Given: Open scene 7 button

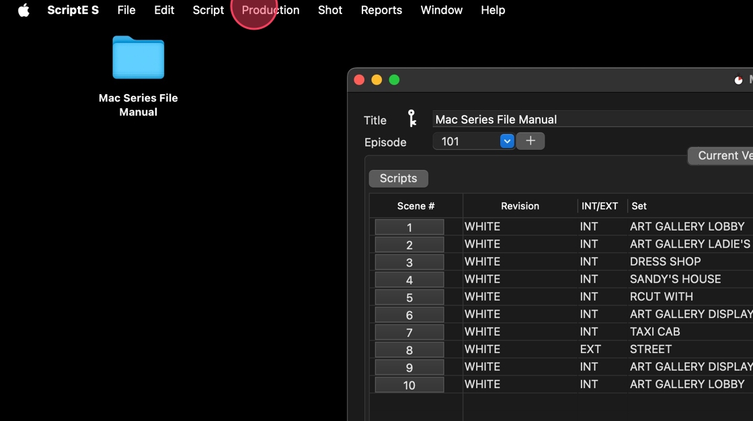Looking at the screenshot, I should pyautogui.click(x=409, y=332).
